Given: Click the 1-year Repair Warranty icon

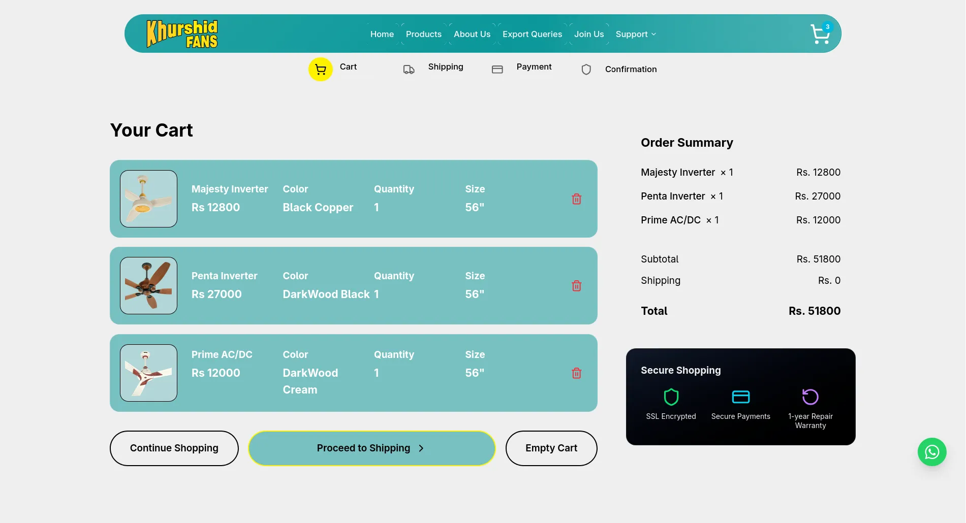Looking at the screenshot, I should [811, 397].
